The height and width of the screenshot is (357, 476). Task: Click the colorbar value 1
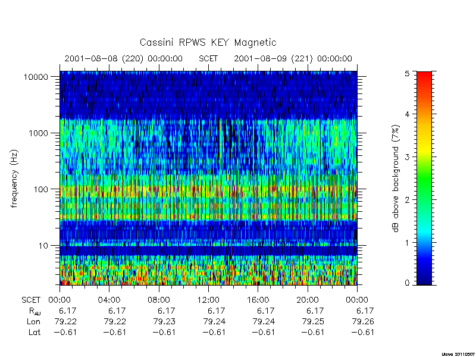pyautogui.click(x=407, y=243)
